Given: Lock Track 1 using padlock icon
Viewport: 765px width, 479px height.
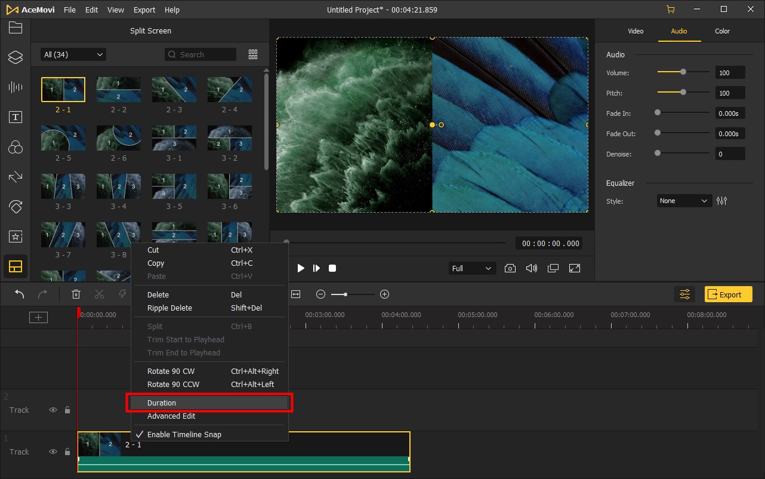Looking at the screenshot, I should [67, 452].
